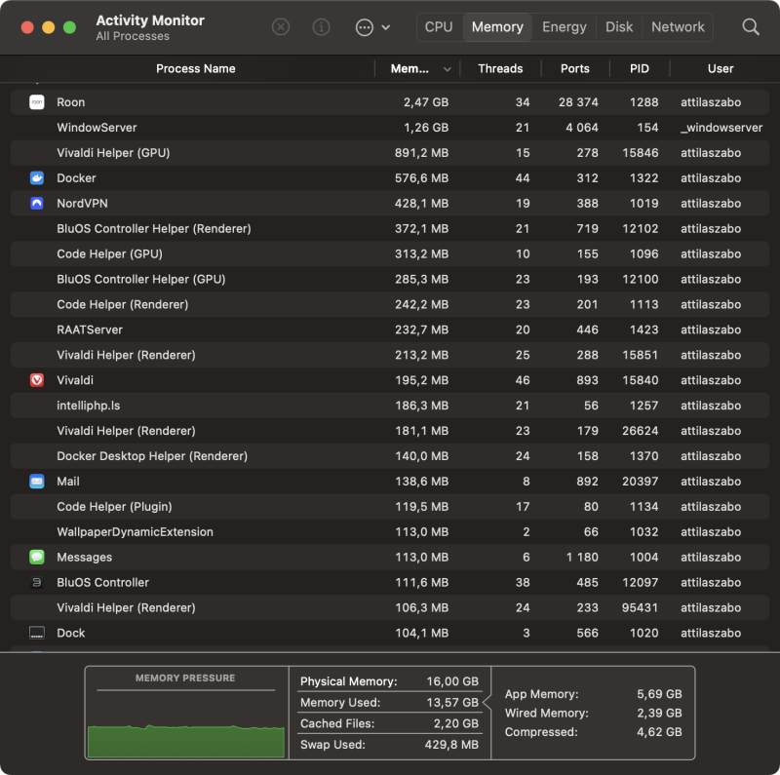Click the Mail envelope icon
780x775 pixels.
coord(37,482)
